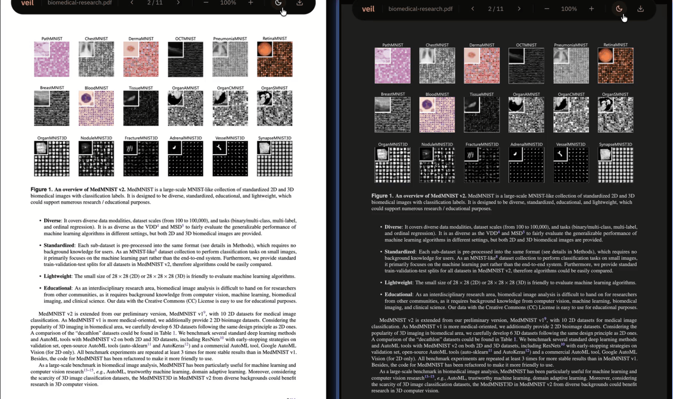Screen dimensions: 673x399
Task: Open ChestMNIST image in dark viewer
Action: pyautogui.click(x=437, y=65)
